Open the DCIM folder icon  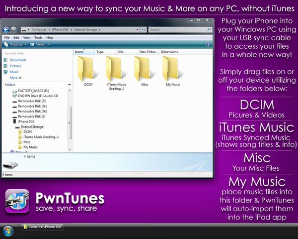88,69
